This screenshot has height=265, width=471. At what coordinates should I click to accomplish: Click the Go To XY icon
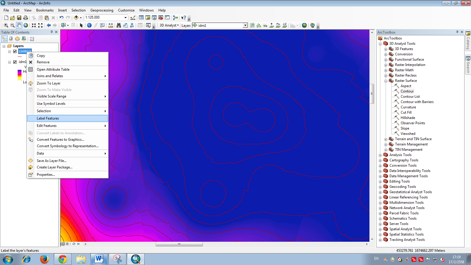point(132,25)
